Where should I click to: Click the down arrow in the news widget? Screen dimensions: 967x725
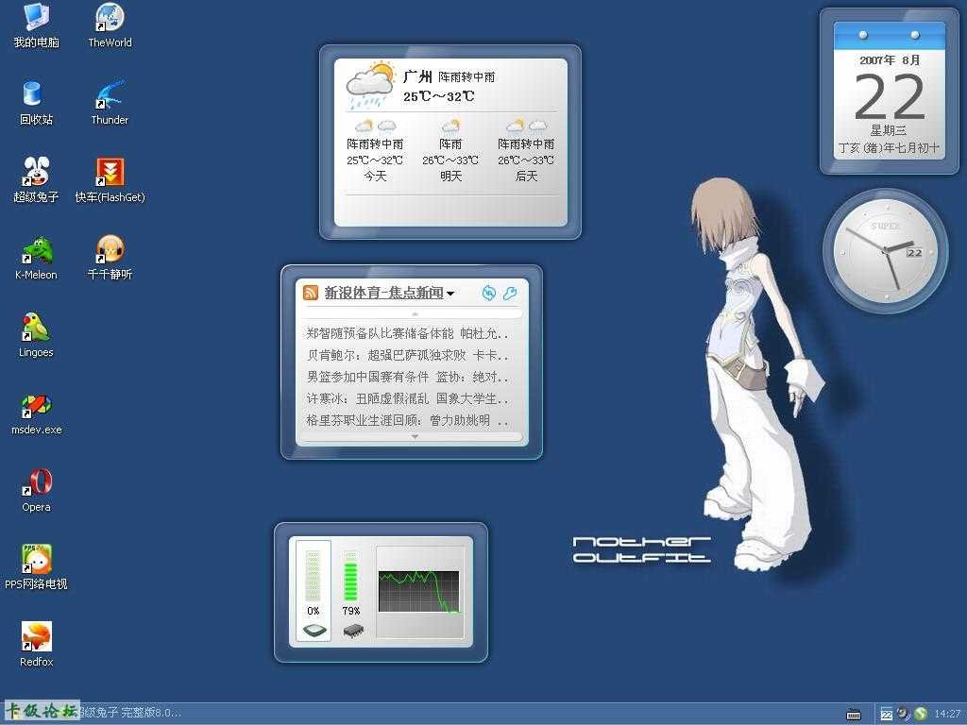(415, 435)
